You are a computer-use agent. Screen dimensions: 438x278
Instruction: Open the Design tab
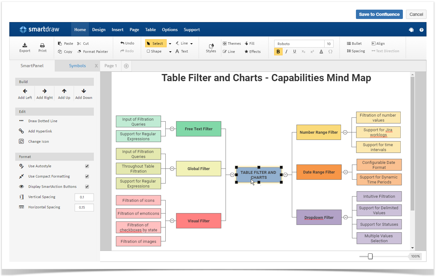point(99,30)
